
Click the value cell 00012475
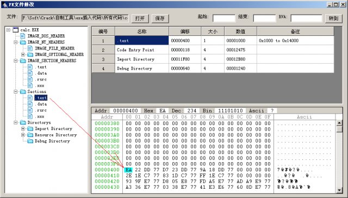point(240,50)
